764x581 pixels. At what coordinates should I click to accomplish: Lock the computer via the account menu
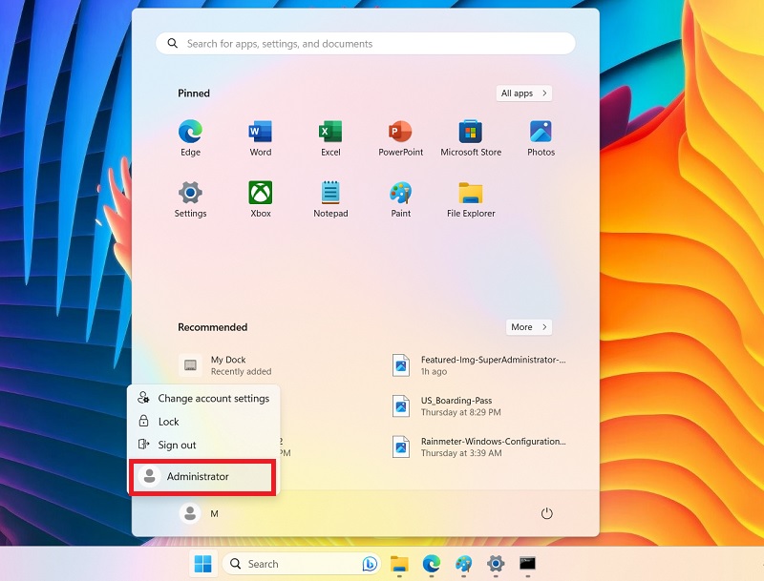point(167,421)
